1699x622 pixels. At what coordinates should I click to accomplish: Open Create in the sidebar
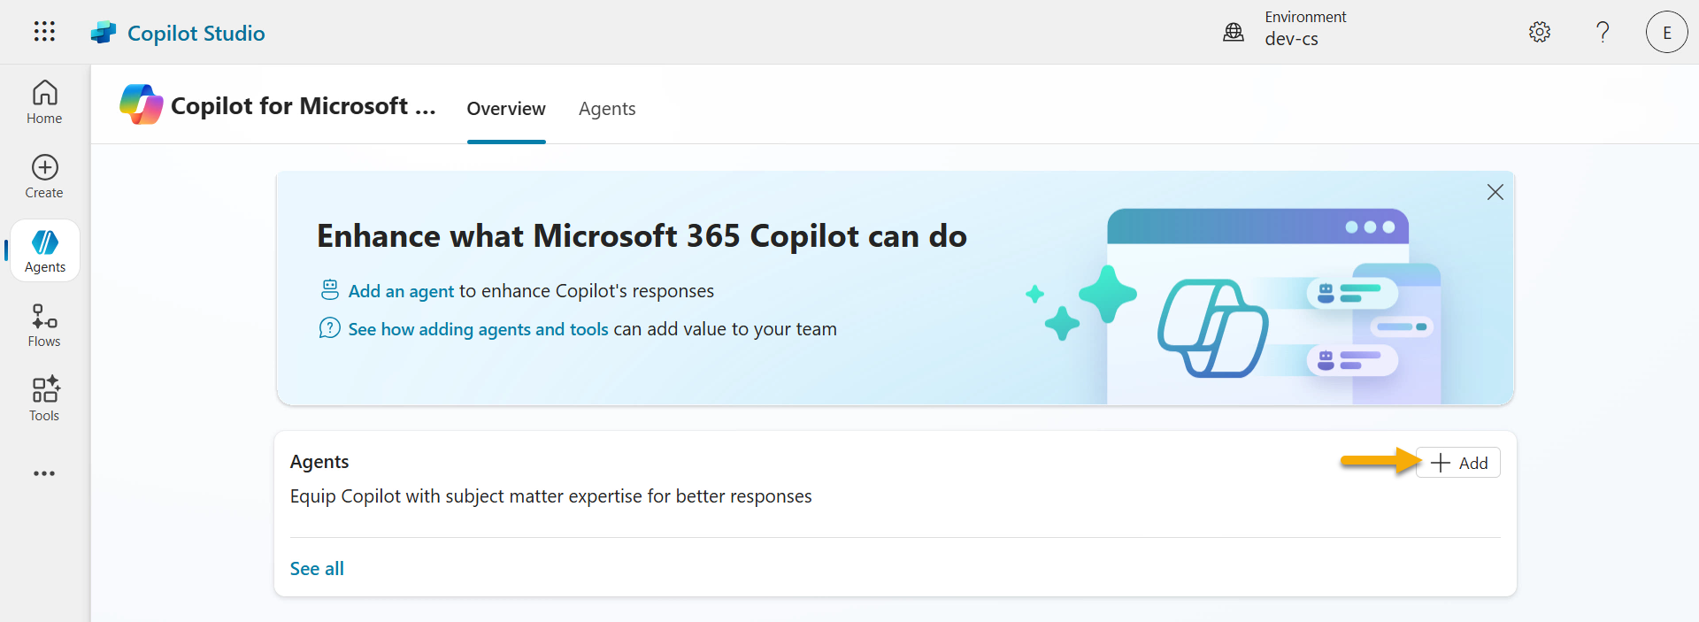44,177
